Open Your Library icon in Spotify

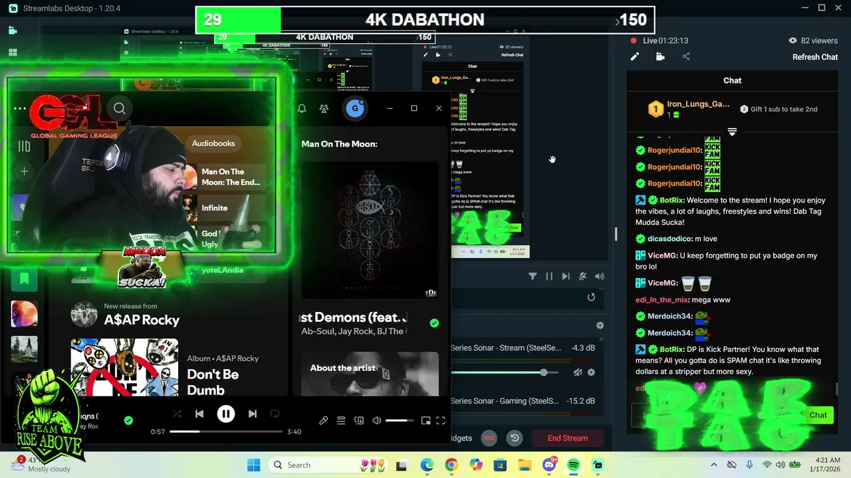coord(24,147)
